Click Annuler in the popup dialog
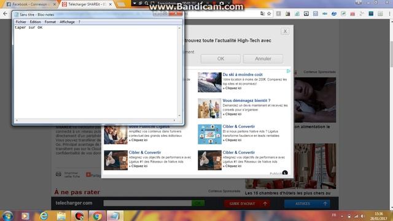Viewport: 393px width, 221px height. coord(263,59)
